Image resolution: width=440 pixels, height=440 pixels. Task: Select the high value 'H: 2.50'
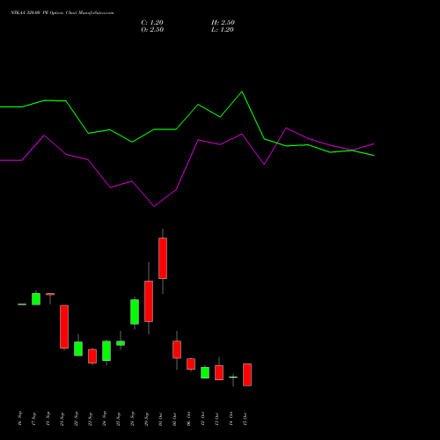coord(223,23)
